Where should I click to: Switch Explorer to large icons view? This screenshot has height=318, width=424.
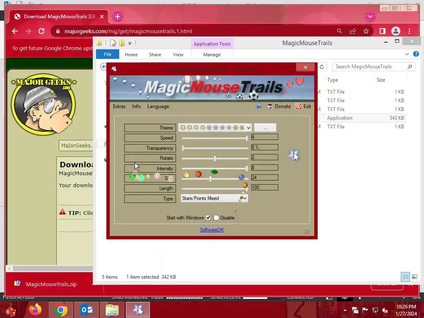[x=414, y=277]
